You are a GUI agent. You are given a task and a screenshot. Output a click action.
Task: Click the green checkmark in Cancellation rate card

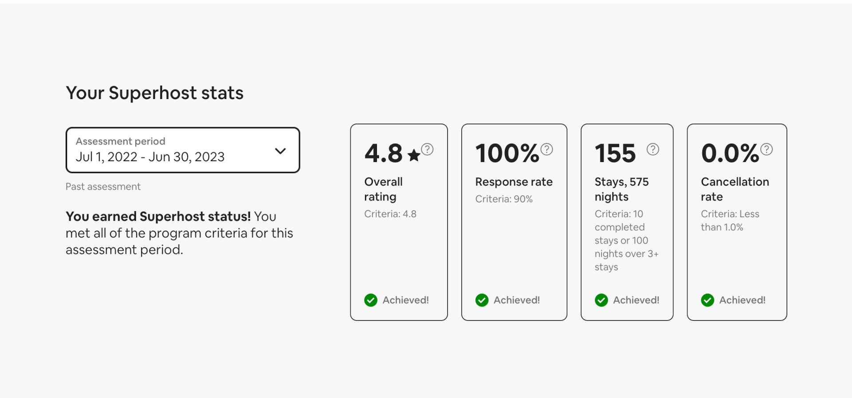pyautogui.click(x=708, y=300)
